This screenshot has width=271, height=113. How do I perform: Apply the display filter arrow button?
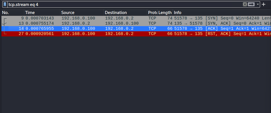(x=251, y=4)
